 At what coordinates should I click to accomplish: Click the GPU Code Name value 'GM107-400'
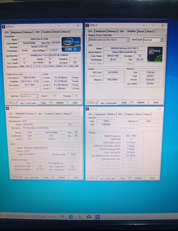pos(113,56)
